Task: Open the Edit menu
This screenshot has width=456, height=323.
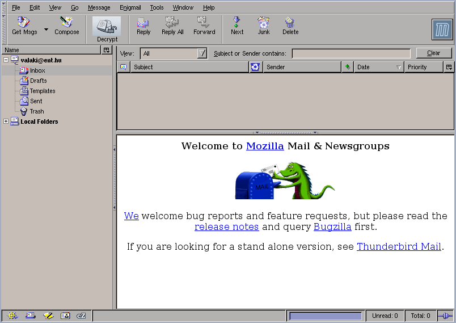Action: coord(35,7)
